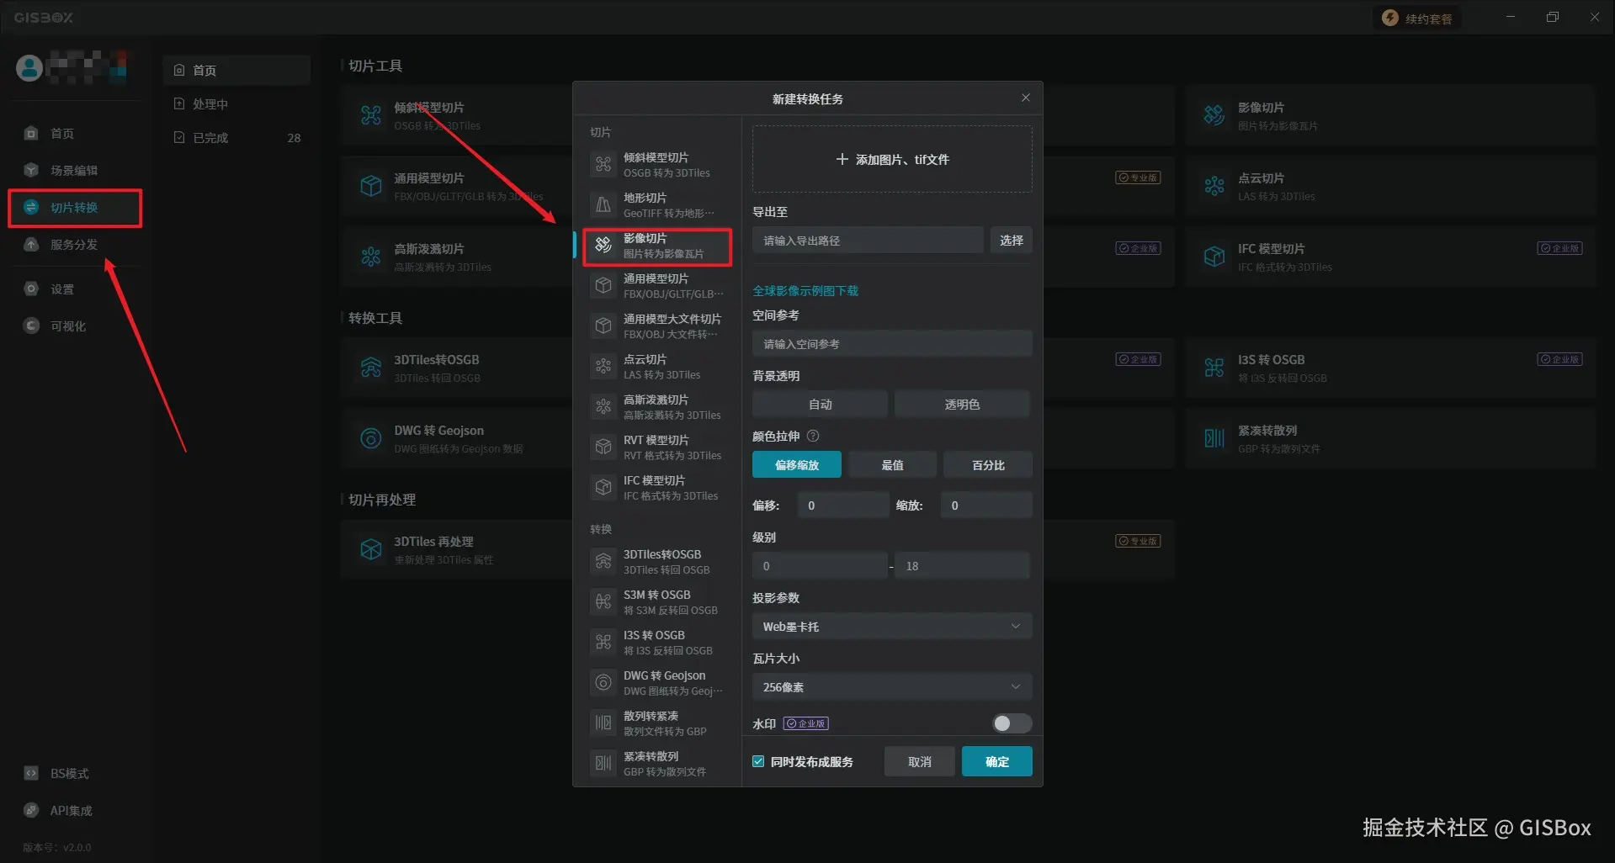Open the IFC 模型切片 card in the background
The height and width of the screenshot is (863, 1615).
tap(1390, 257)
